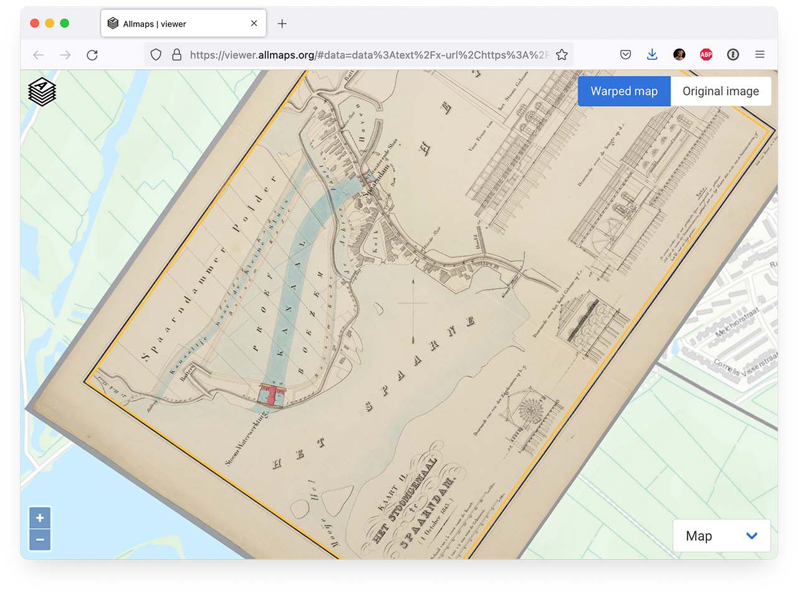Click the 'Melchiorstraat' street label
This screenshot has height=592, width=798.
pyautogui.click(x=737, y=323)
